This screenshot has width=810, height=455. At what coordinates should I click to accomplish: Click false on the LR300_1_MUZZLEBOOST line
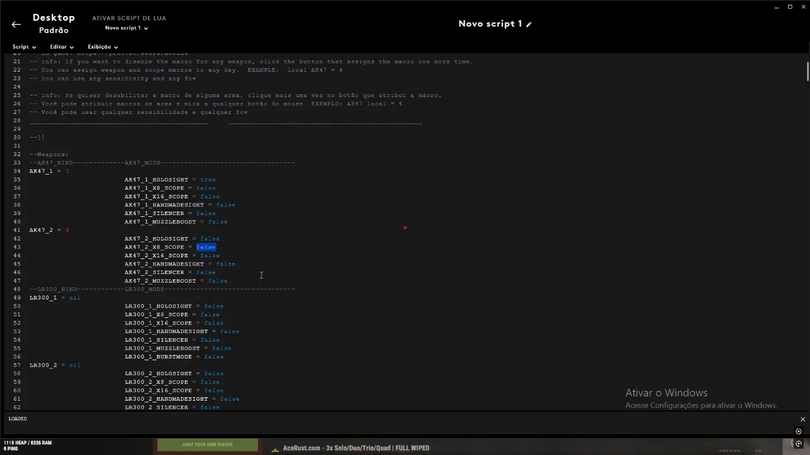click(x=222, y=349)
